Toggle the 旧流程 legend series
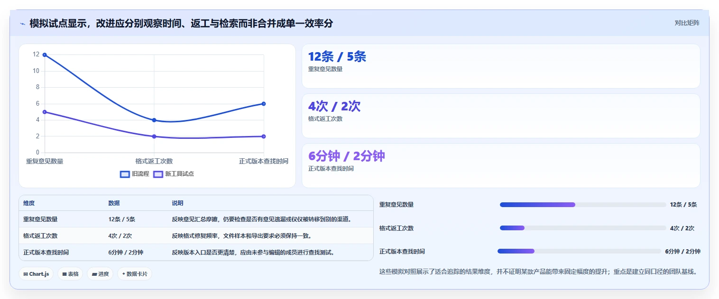 pyautogui.click(x=134, y=174)
